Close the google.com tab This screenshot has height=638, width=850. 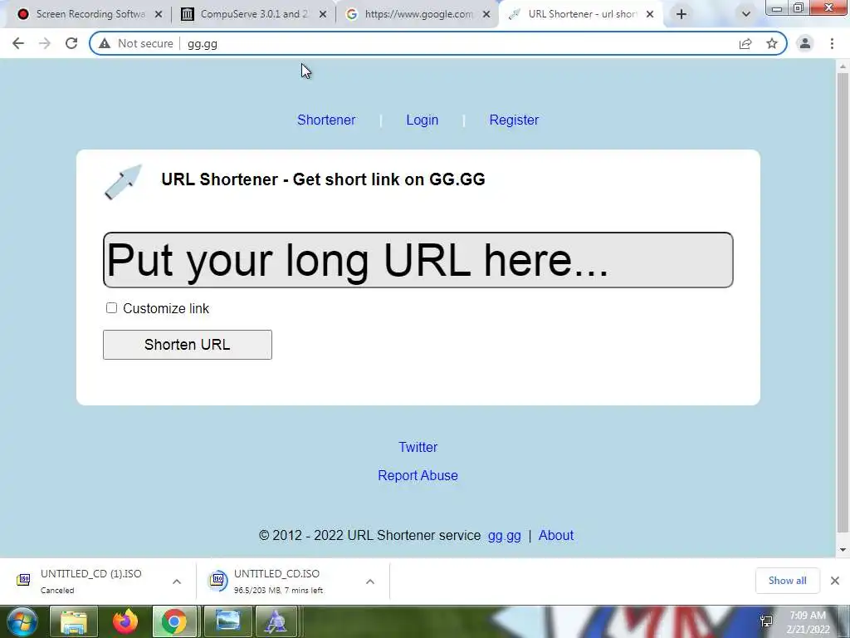pyautogui.click(x=486, y=14)
